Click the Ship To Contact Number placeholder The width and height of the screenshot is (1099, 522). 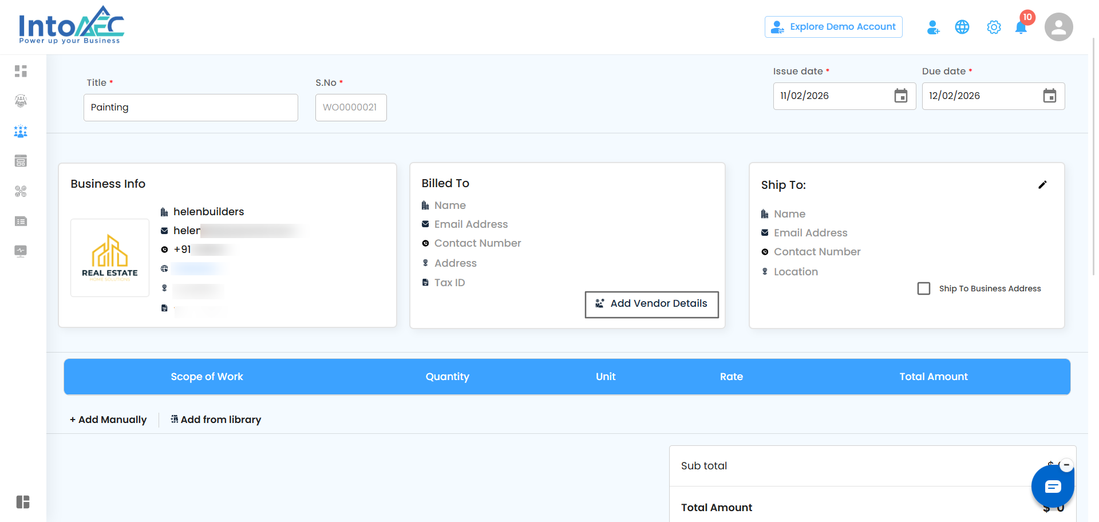click(817, 252)
